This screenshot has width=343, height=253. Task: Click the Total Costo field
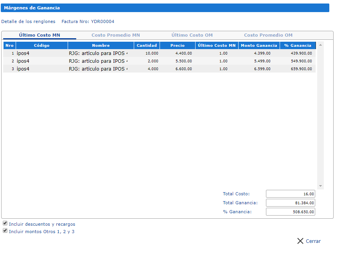[290, 194]
